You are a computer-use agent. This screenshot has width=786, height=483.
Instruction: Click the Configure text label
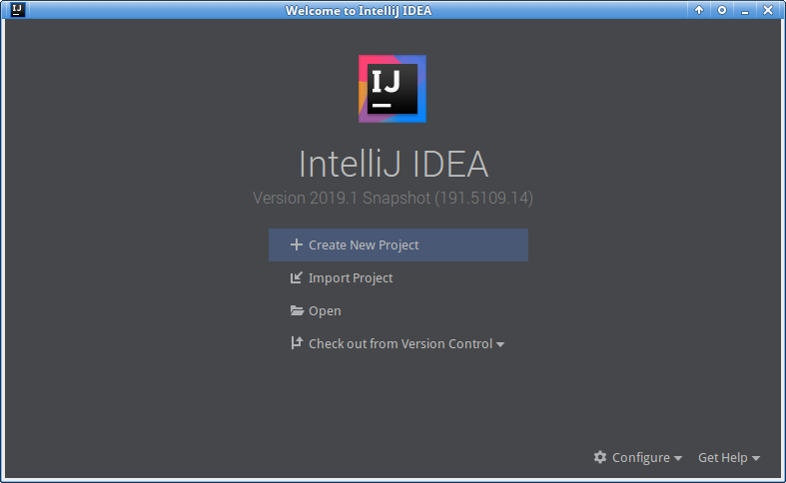pos(641,457)
